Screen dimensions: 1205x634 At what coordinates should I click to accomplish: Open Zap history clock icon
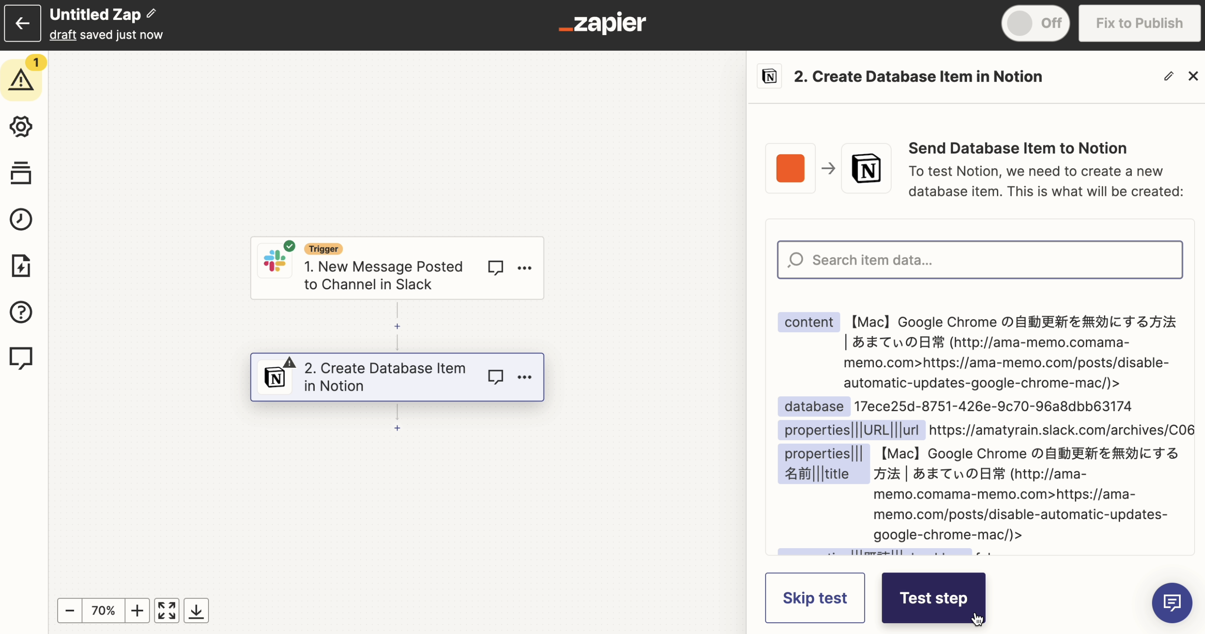[x=21, y=219]
